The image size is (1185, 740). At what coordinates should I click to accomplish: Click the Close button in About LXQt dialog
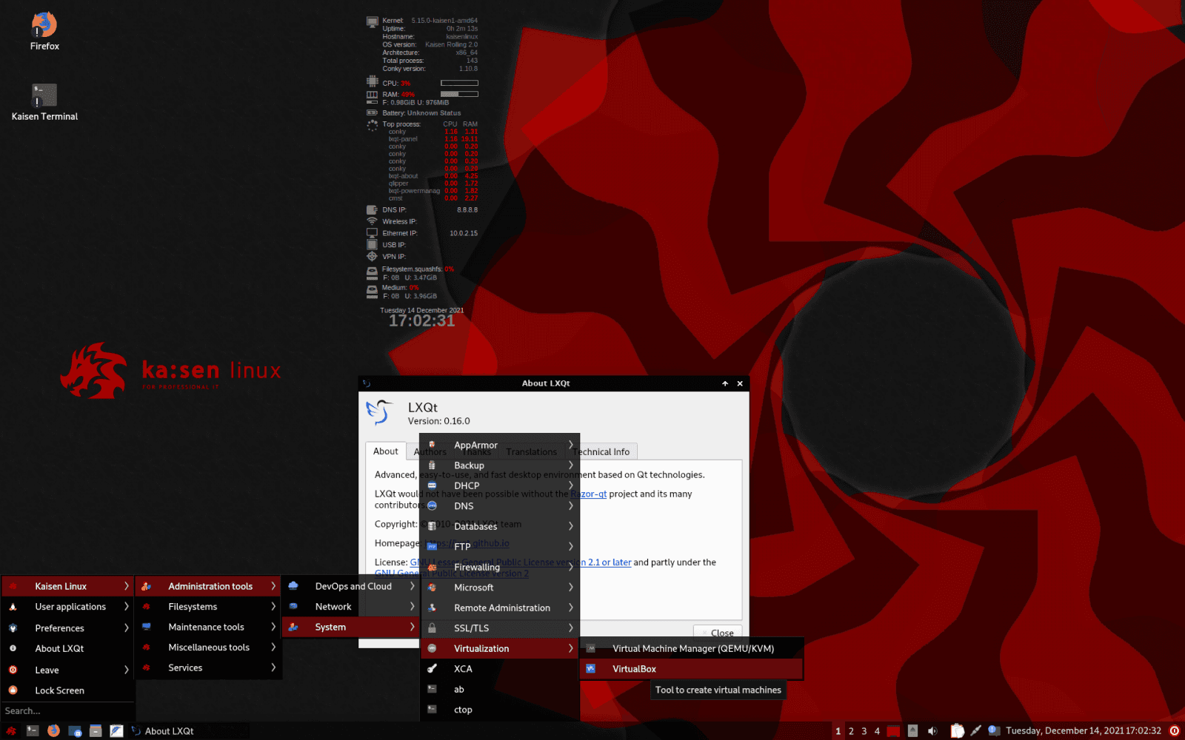(718, 633)
